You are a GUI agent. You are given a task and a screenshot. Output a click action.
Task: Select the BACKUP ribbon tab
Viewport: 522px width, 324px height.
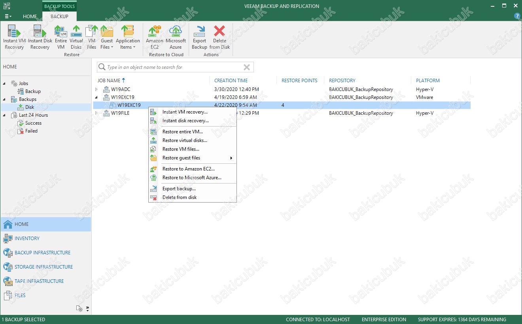59,16
